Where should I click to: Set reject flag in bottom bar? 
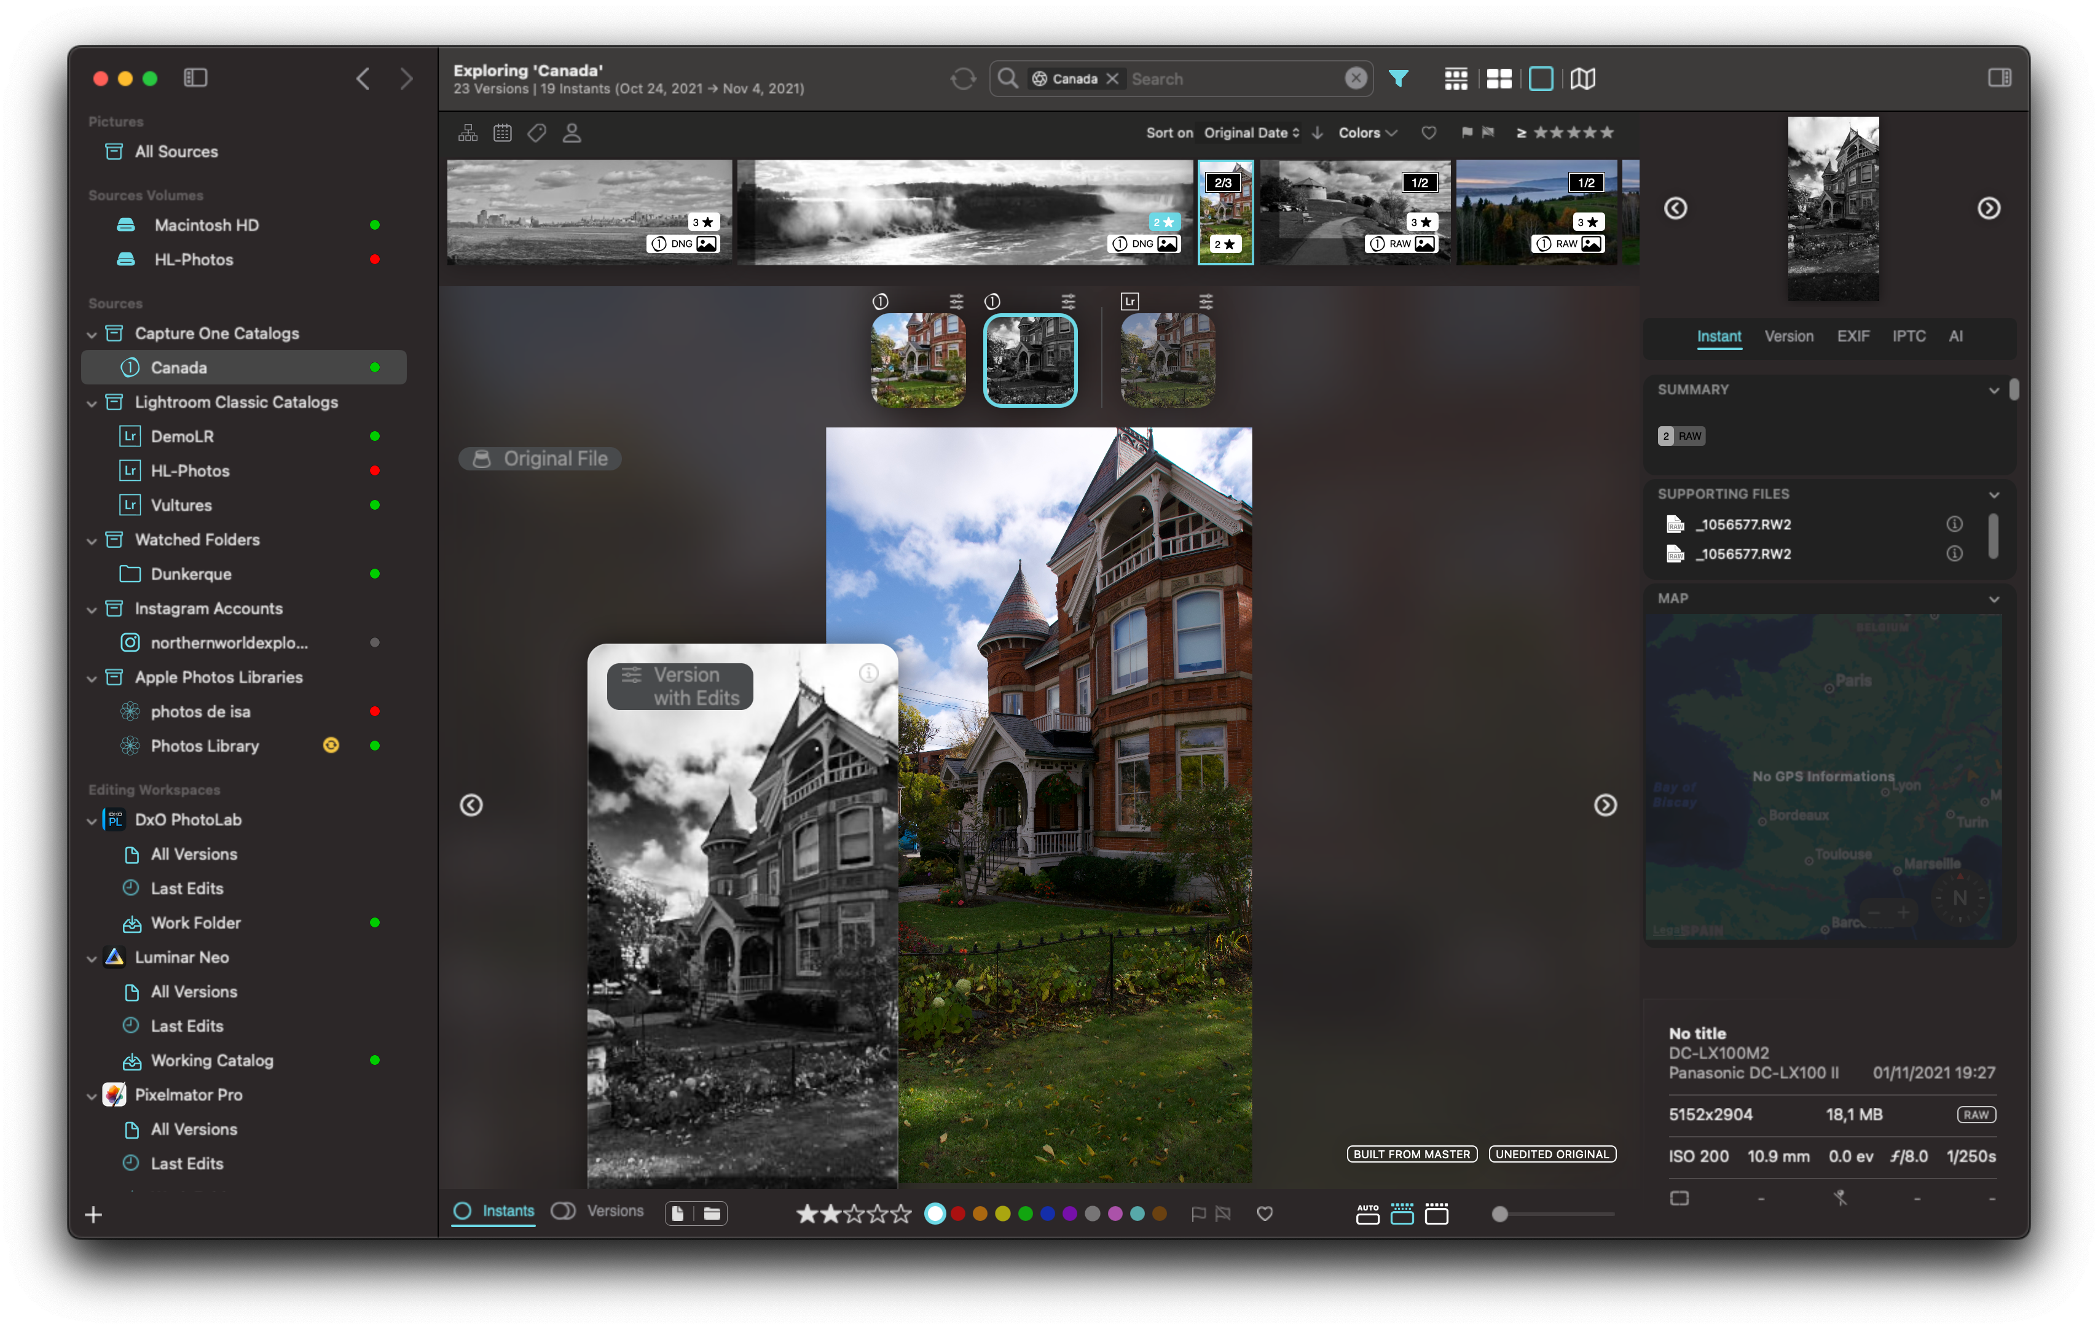(x=1224, y=1214)
